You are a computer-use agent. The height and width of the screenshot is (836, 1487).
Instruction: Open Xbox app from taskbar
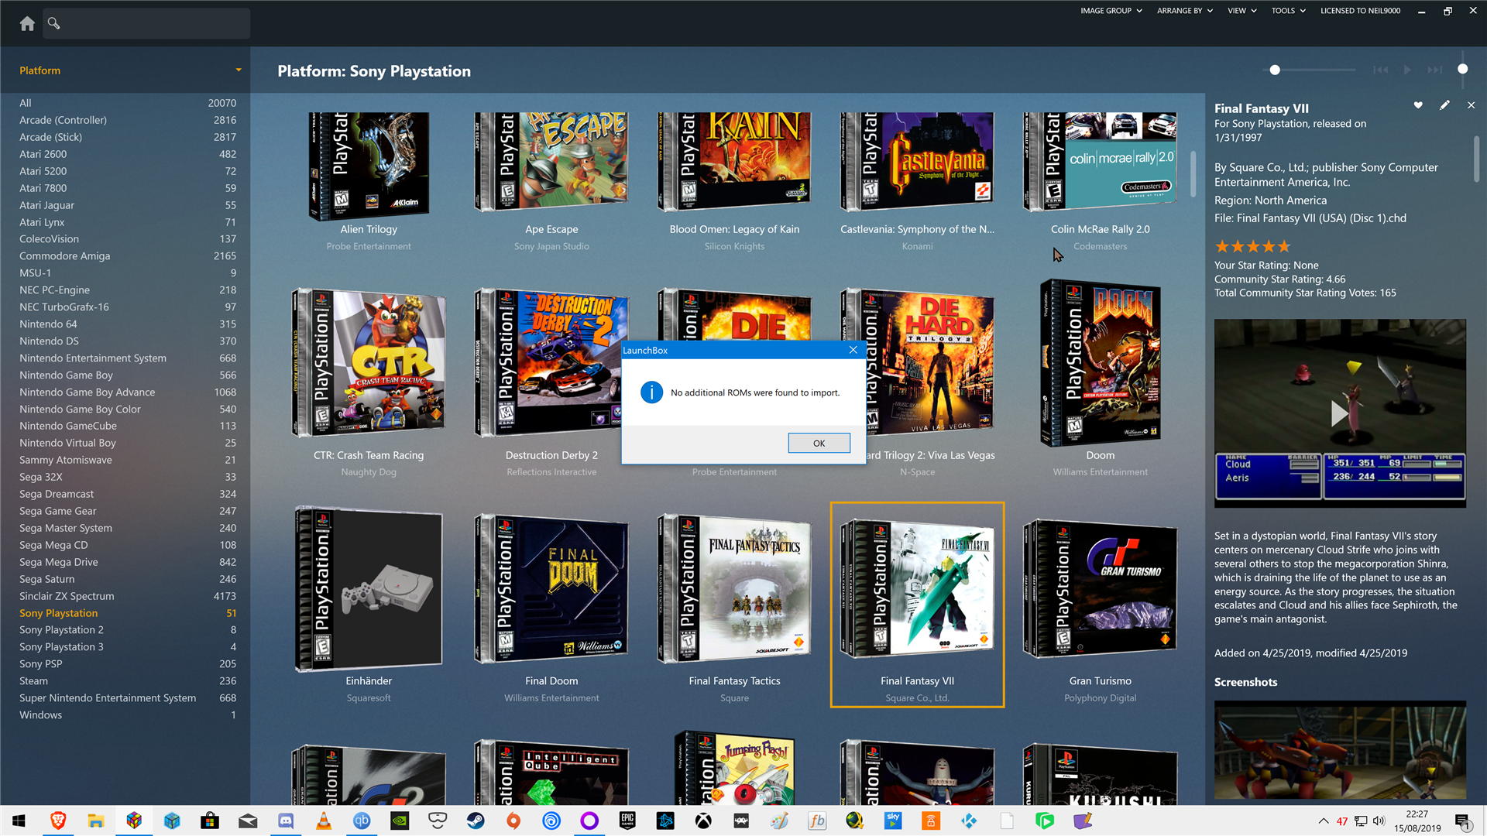tap(703, 821)
